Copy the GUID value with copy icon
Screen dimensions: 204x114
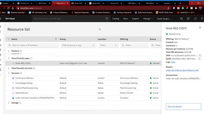[199, 59]
